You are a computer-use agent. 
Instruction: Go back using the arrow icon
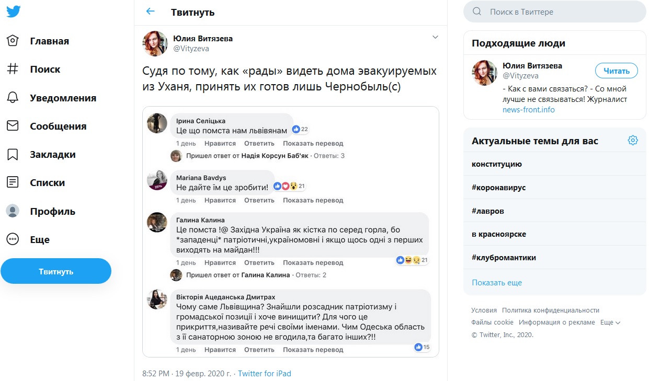pos(151,11)
